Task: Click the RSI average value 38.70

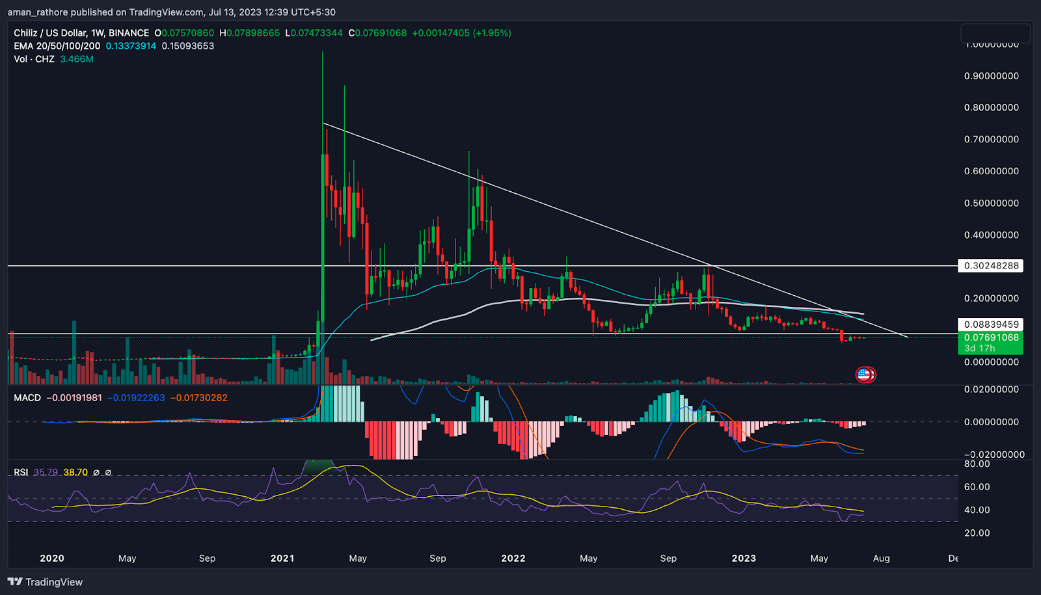Action: click(75, 472)
